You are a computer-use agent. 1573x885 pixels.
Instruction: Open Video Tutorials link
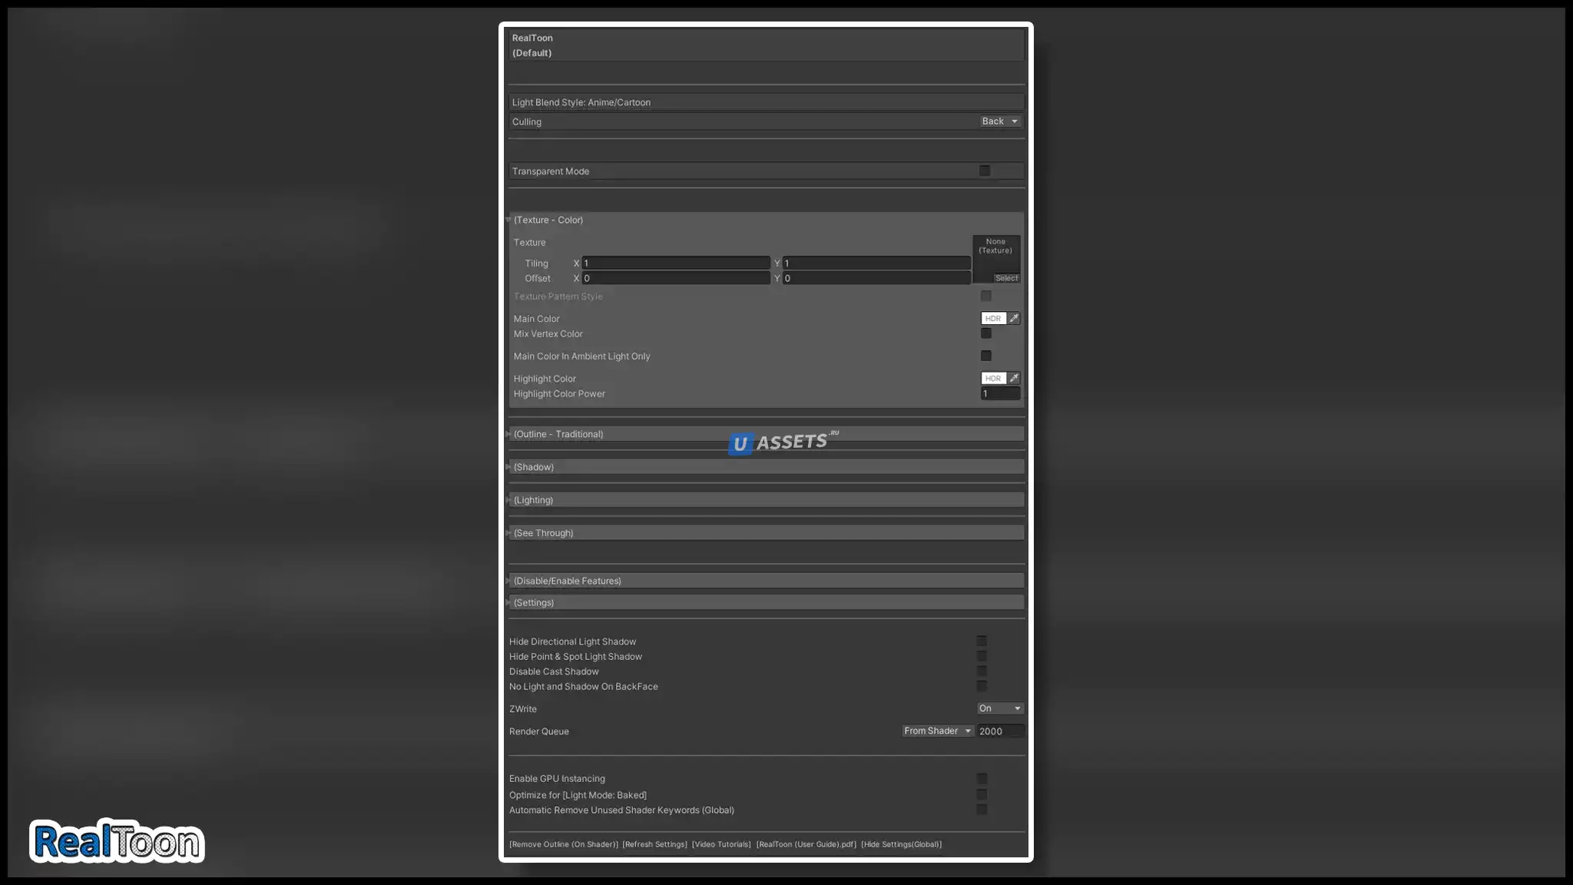pyautogui.click(x=721, y=844)
